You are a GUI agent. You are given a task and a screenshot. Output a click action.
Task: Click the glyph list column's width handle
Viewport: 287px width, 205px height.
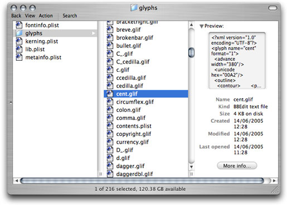pos(191,174)
